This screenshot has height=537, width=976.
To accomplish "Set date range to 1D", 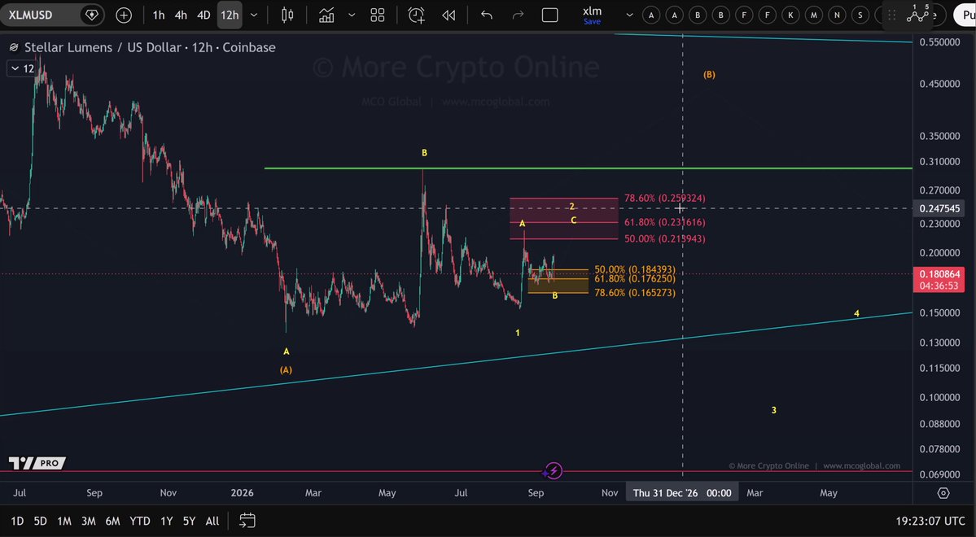I will coord(17,521).
